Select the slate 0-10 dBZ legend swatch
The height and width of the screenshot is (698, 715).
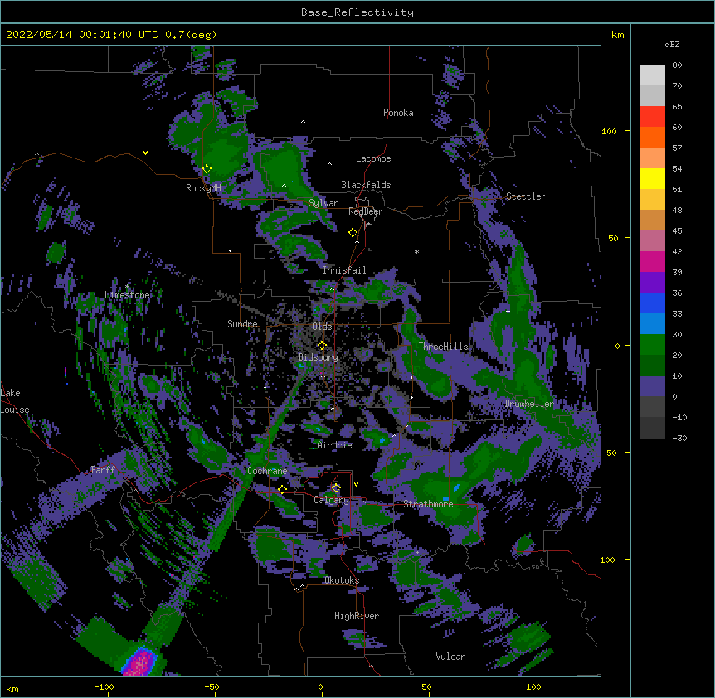pyautogui.click(x=652, y=386)
